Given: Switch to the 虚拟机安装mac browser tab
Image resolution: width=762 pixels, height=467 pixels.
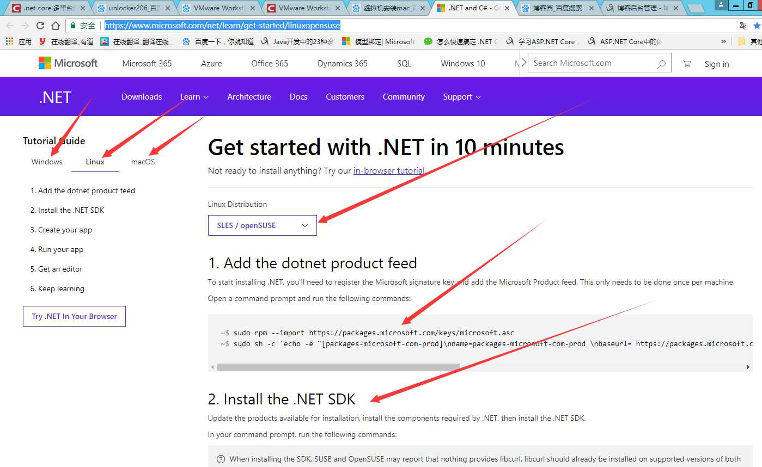Looking at the screenshot, I should coord(387,8).
